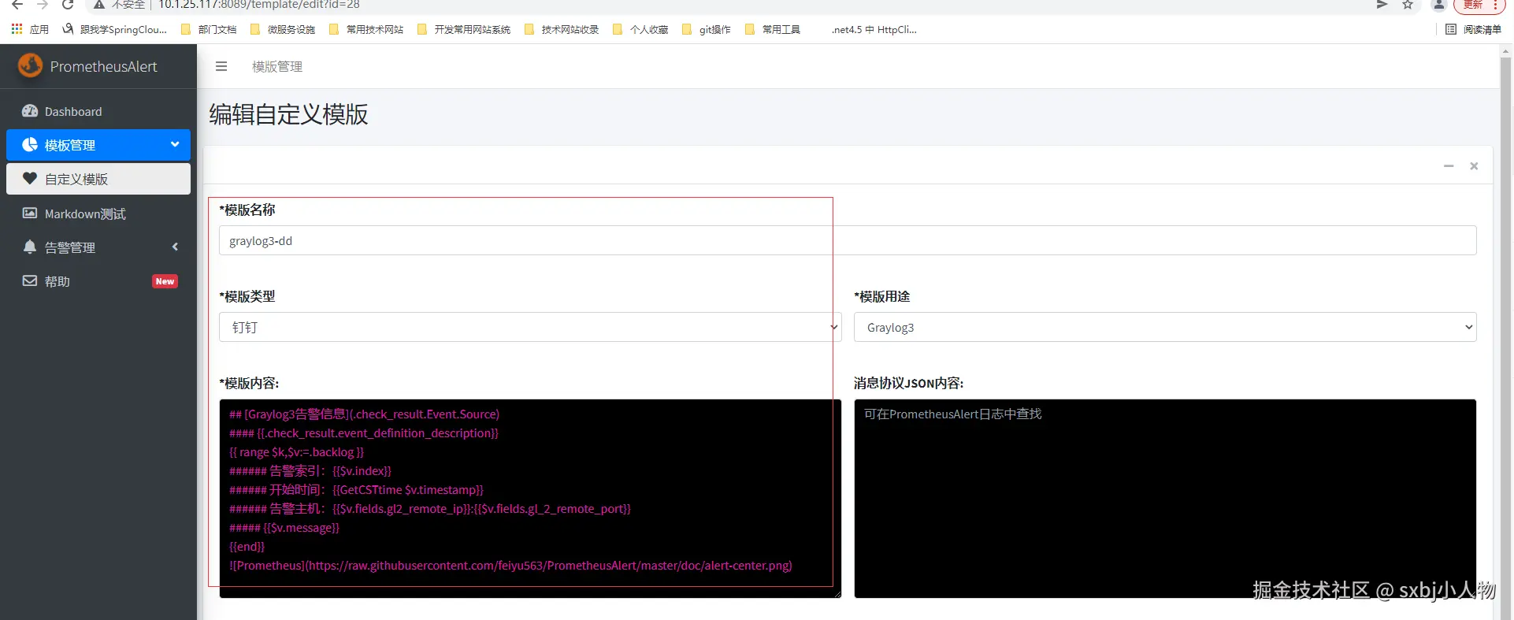
Task: Click the 模板管理 pie chart icon
Action: [x=30, y=145]
